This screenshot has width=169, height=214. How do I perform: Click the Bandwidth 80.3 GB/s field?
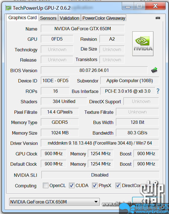tap(137, 133)
